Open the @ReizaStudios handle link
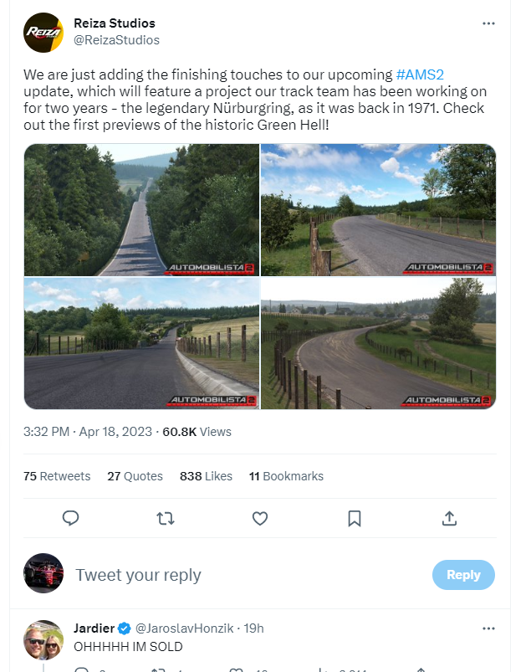The image size is (531, 672). click(116, 40)
